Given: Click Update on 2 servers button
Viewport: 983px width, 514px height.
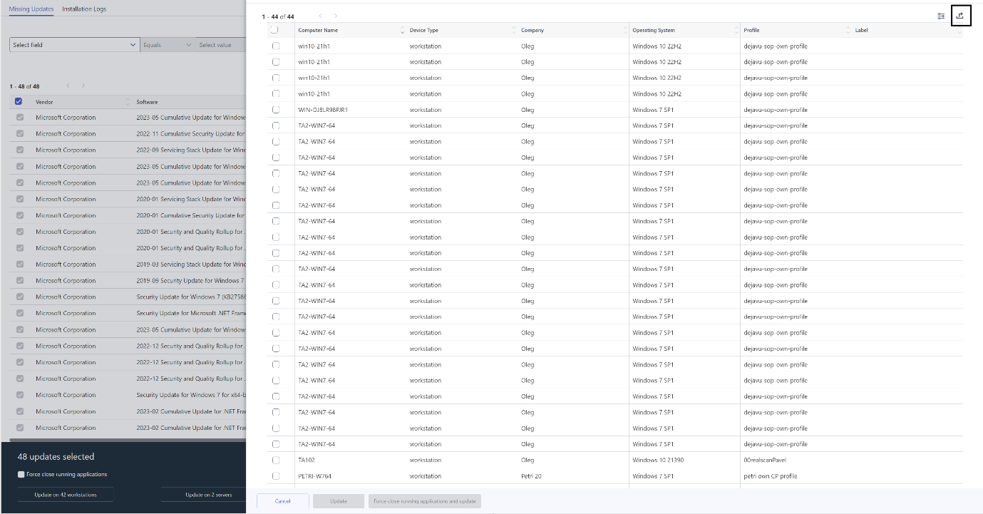Looking at the screenshot, I should point(204,495).
